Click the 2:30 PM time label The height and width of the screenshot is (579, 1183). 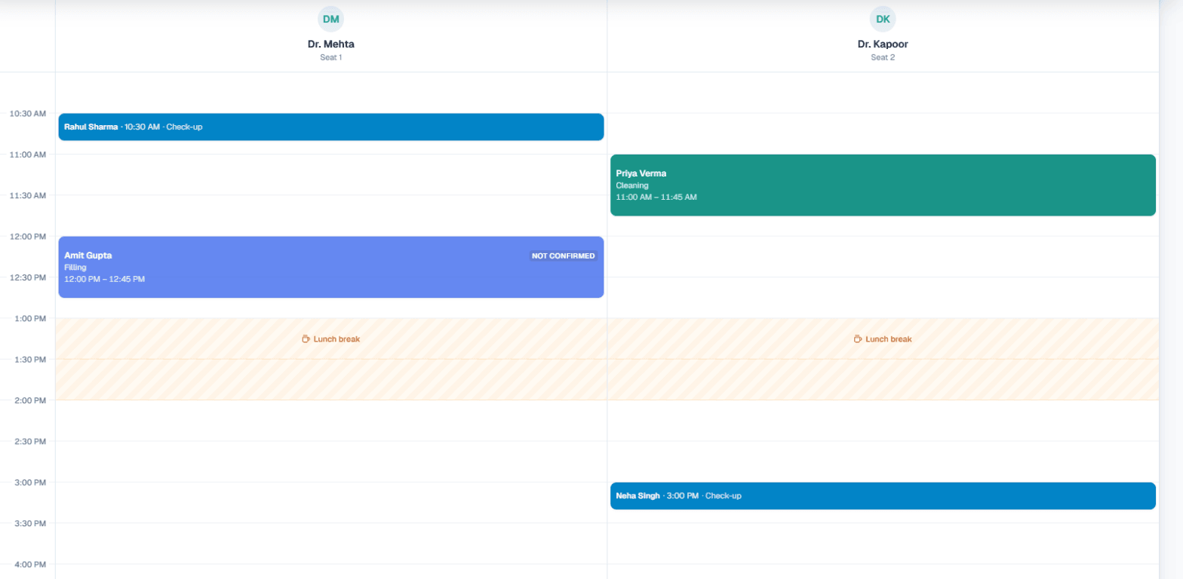pyautogui.click(x=30, y=442)
